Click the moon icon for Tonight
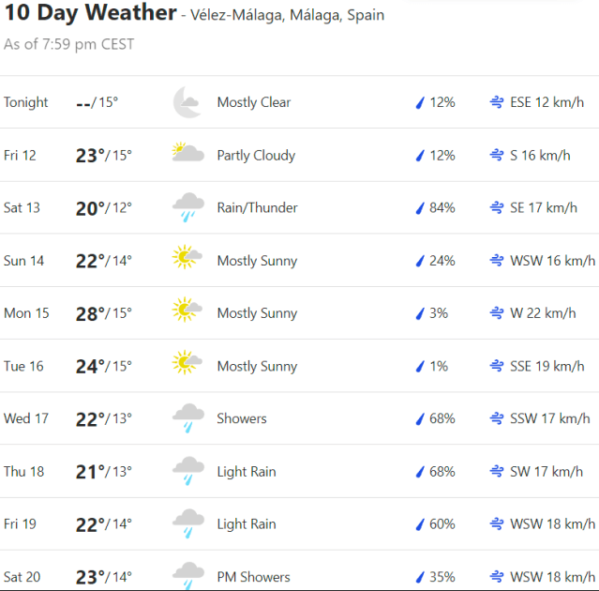Screen dimensions: 599x591 [187, 102]
